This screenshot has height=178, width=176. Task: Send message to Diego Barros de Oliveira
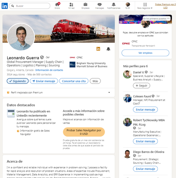pos(145,169)
